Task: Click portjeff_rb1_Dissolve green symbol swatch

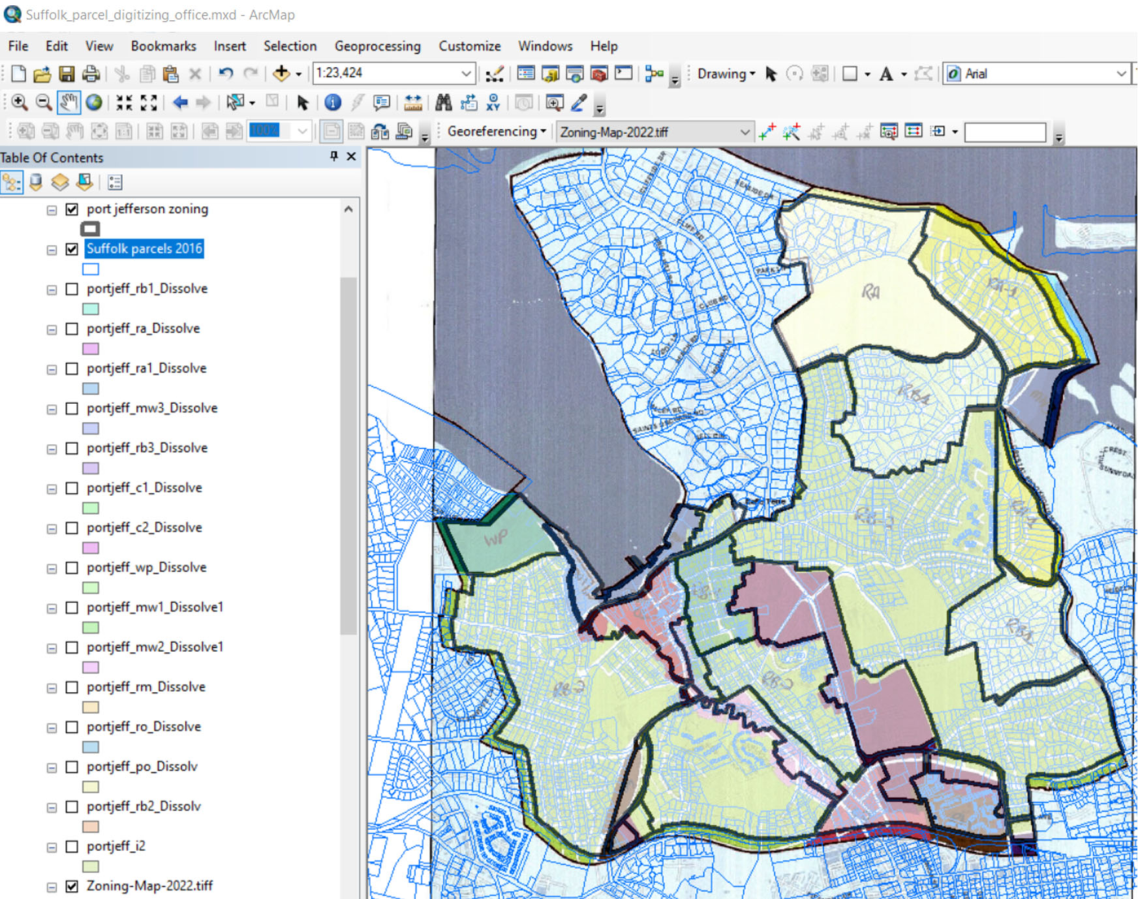Action: coord(91,309)
